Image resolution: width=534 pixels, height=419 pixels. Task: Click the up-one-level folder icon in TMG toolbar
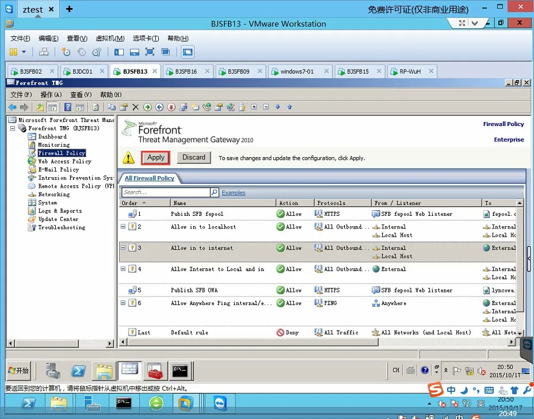(40, 107)
